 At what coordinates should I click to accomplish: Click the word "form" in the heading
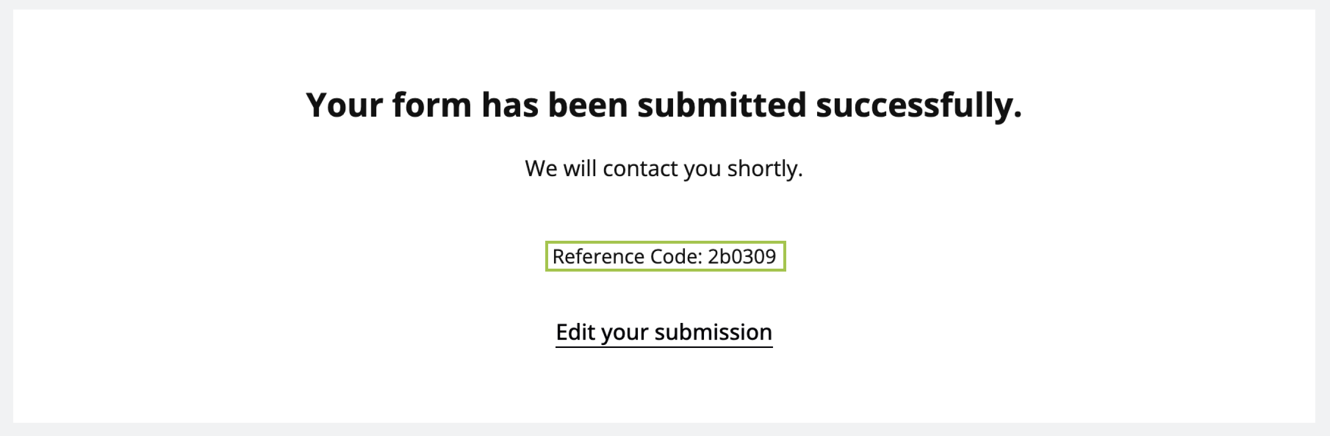(432, 105)
